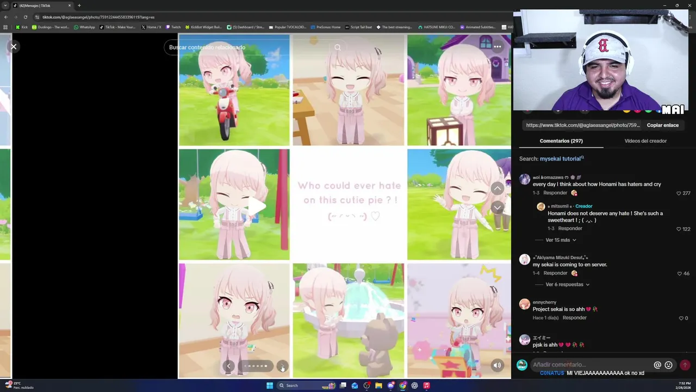Reply to mitsumil creator comment

pos(570,229)
